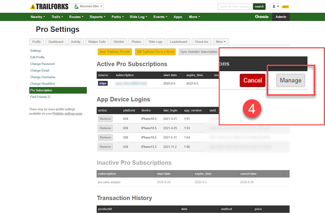Remove the iPhone10,5 device logged 2021-3-21
Screen dimensions: 325x213
[x=105, y=119]
